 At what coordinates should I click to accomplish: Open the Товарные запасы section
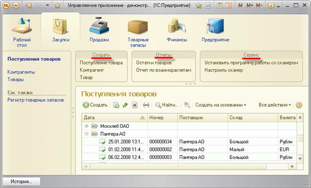coord(138,33)
